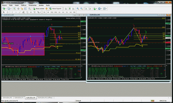The height and width of the screenshot is (103, 173).
Task: Open the Gráficos menu
Action: point(24,5)
